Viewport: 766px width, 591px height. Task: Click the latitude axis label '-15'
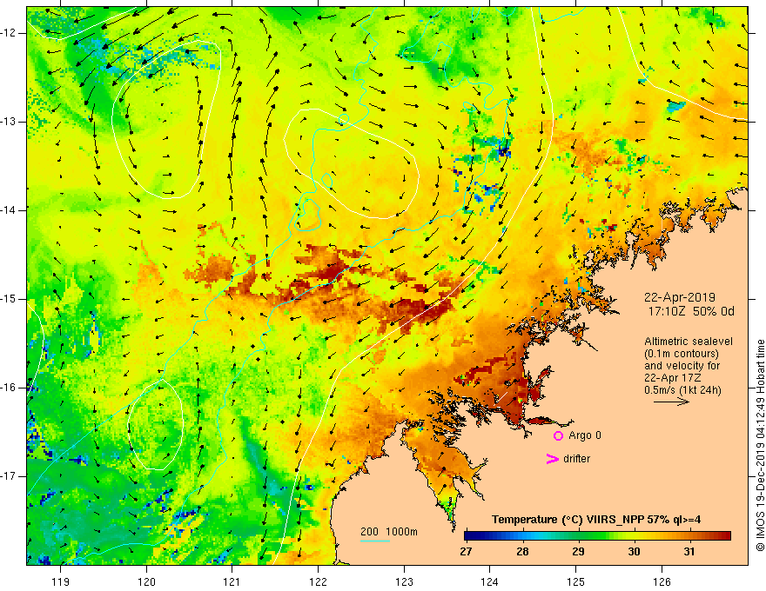point(10,299)
